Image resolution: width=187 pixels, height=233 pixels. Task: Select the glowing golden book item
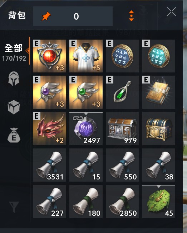pos(159,92)
